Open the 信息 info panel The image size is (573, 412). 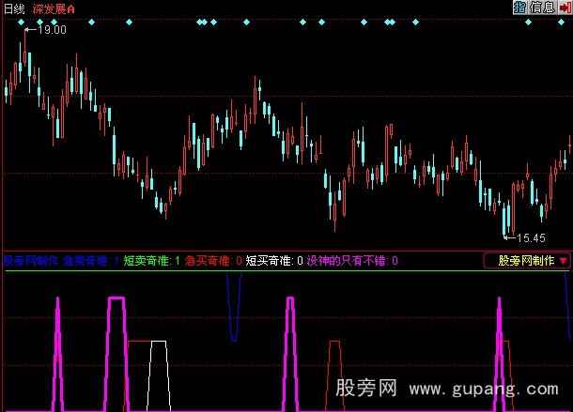[x=542, y=7]
